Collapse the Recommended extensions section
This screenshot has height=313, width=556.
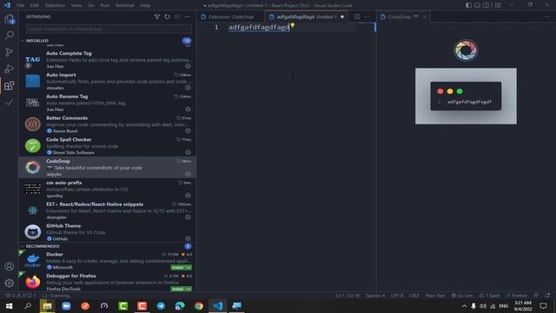point(23,246)
